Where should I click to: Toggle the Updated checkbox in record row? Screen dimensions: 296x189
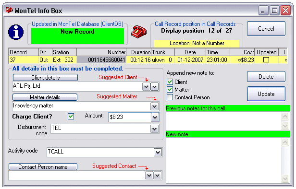266,60
